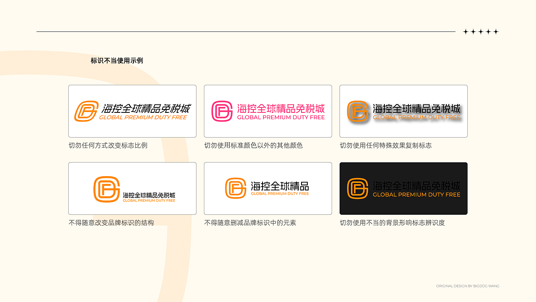
Task: Open the 标识不当使用示例 heading
Action: tap(116, 60)
